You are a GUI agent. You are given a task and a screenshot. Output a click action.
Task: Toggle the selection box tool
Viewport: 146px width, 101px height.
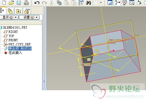[x=96, y=3]
